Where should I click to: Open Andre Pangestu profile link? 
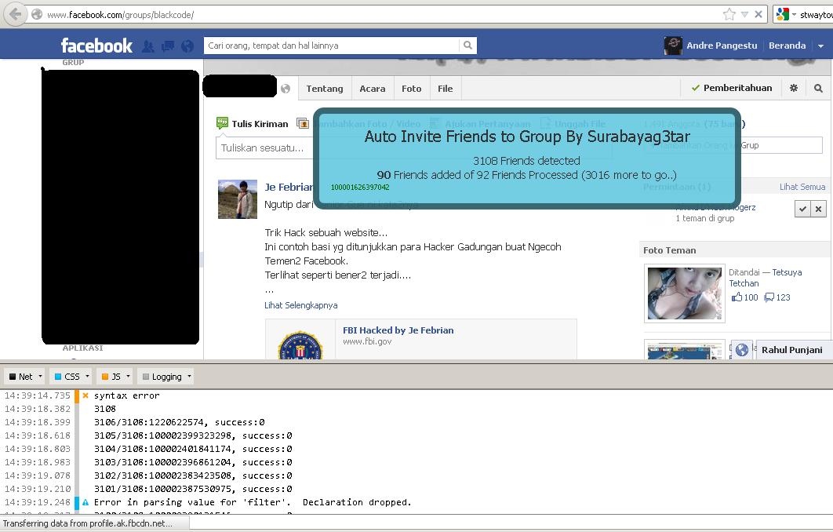[x=722, y=46]
